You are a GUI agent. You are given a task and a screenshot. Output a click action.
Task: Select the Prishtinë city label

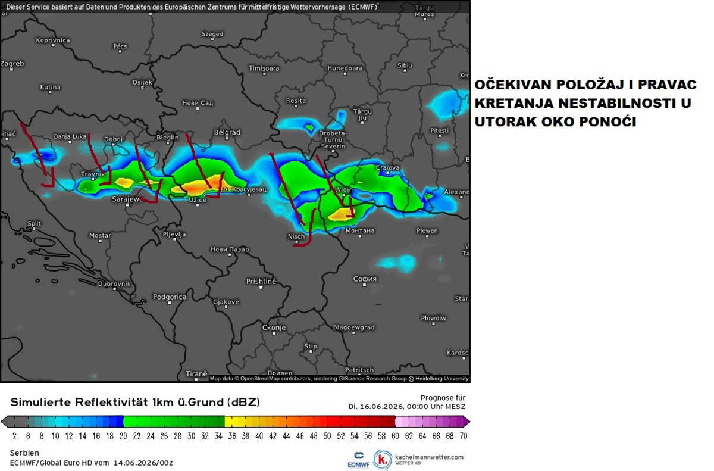point(262,280)
